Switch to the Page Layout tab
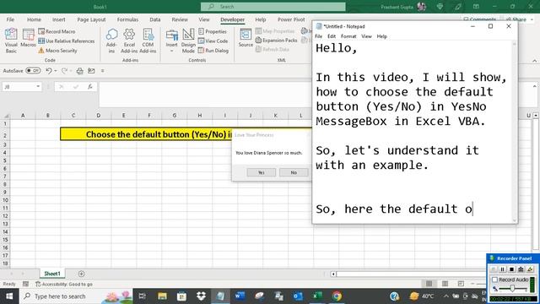540x304 pixels. (x=91, y=19)
